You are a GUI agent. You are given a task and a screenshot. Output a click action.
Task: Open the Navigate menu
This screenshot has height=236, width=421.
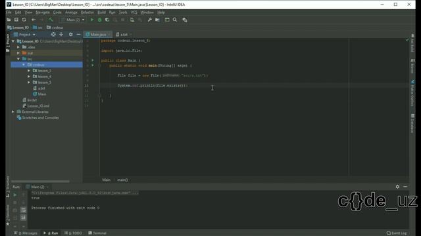(43, 12)
